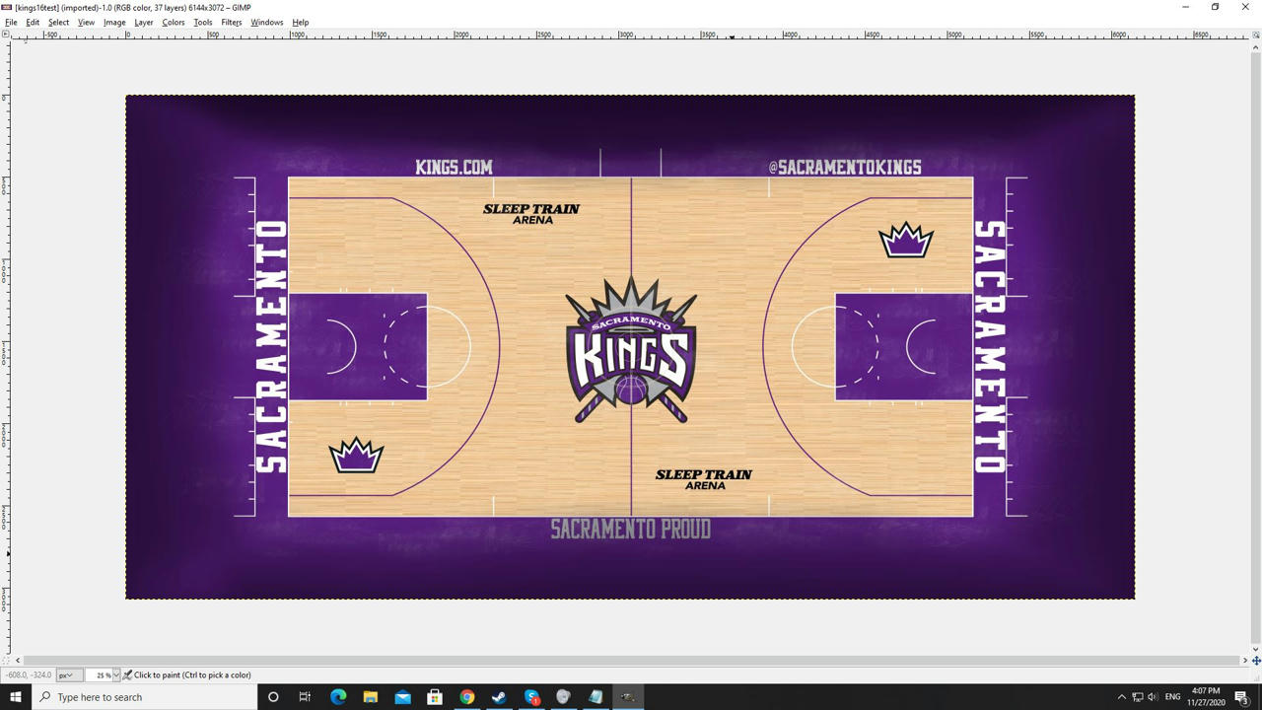Click the Kings logo at center court
The height and width of the screenshot is (710, 1262).
[x=631, y=350]
